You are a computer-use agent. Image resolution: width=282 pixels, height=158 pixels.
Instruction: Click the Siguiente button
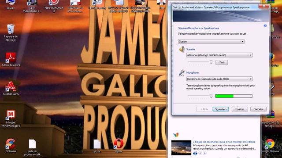[221, 109]
